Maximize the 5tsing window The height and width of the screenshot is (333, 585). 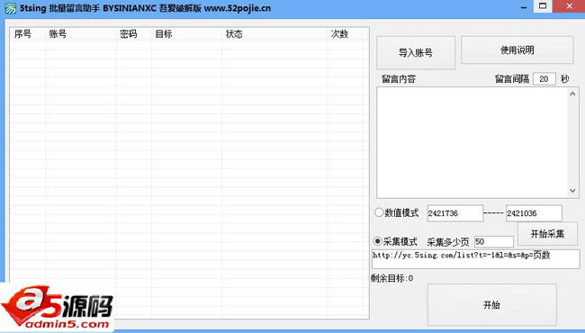pos(543,6)
